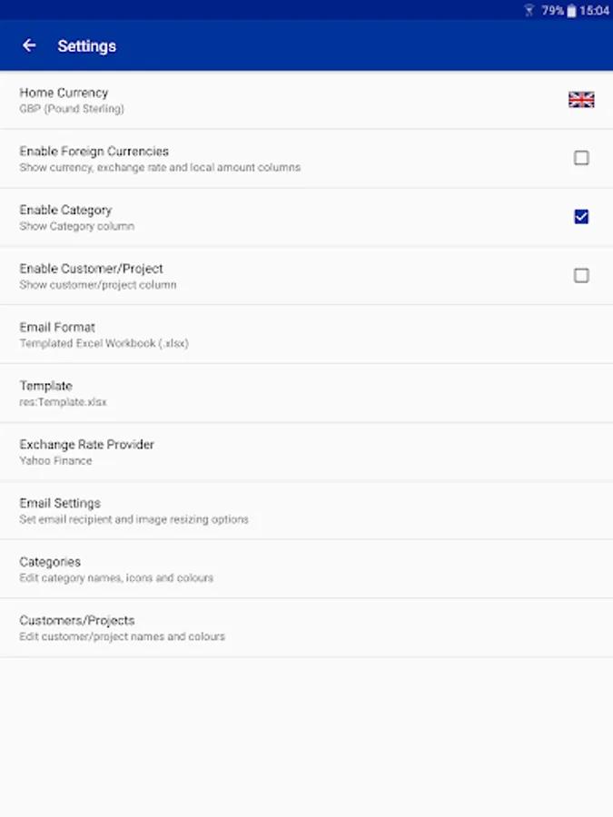Click the UK flag icon
The width and height of the screenshot is (613, 817).
[x=581, y=100]
